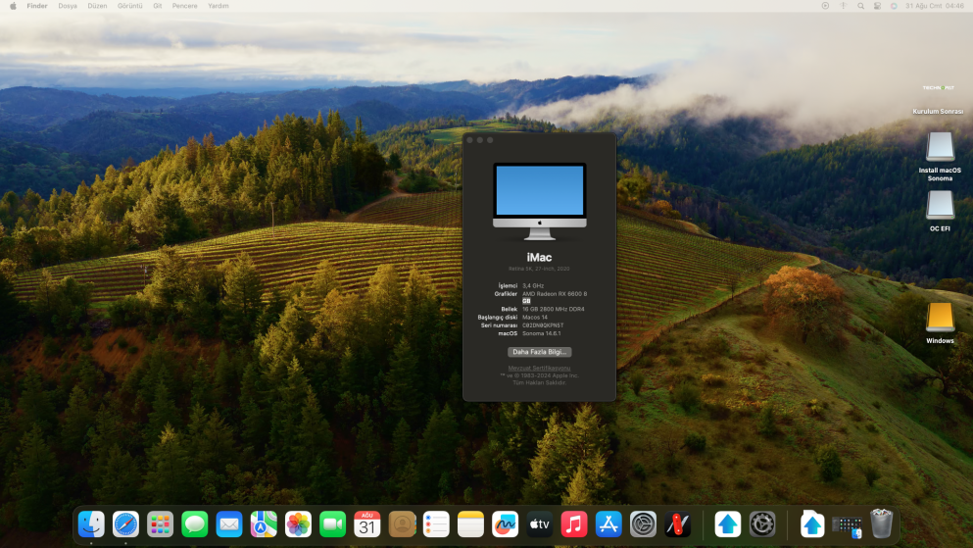Open the Görüntü menu in menu bar
This screenshot has width=973, height=548.
[129, 6]
